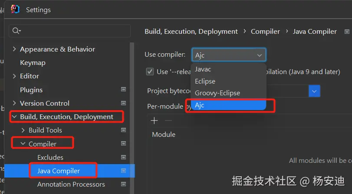Toggle the Use '--release' option checkbox
The image size is (352, 194).
(x=150, y=71)
